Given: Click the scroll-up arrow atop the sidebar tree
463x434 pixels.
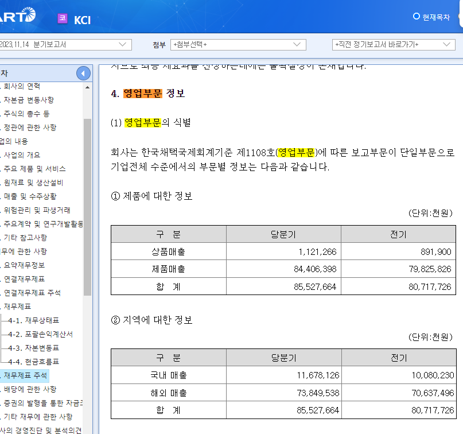Looking at the screenshot, I should coord(88,88).
